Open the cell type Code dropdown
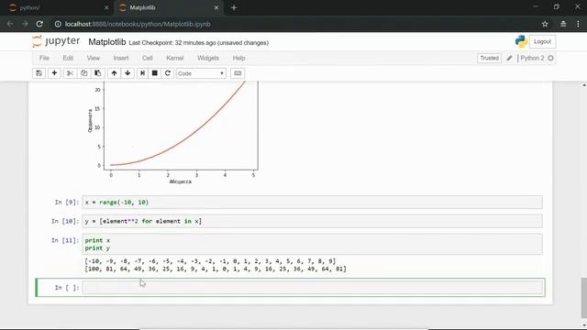 [x=201, y=73]
